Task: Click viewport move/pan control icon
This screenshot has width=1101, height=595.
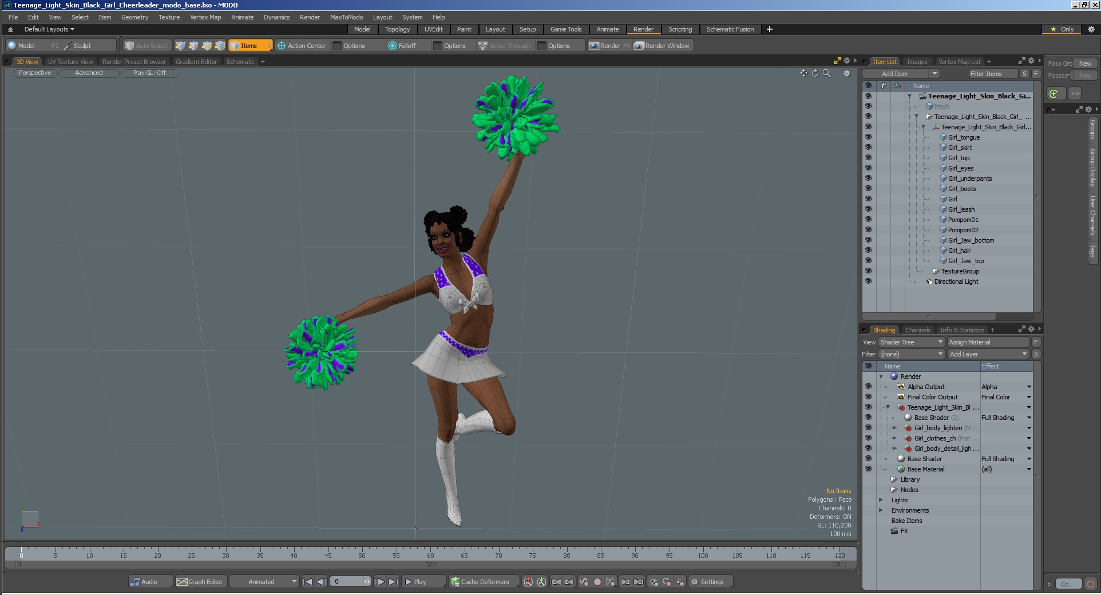Action: point(803,73)
